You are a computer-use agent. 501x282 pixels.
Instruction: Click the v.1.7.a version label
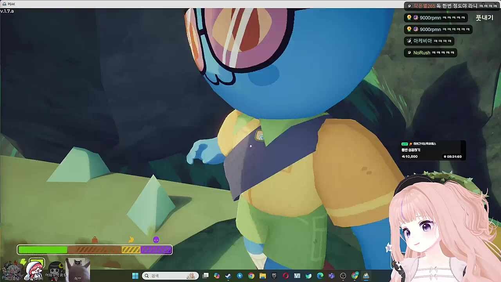(x=7, y=11)
